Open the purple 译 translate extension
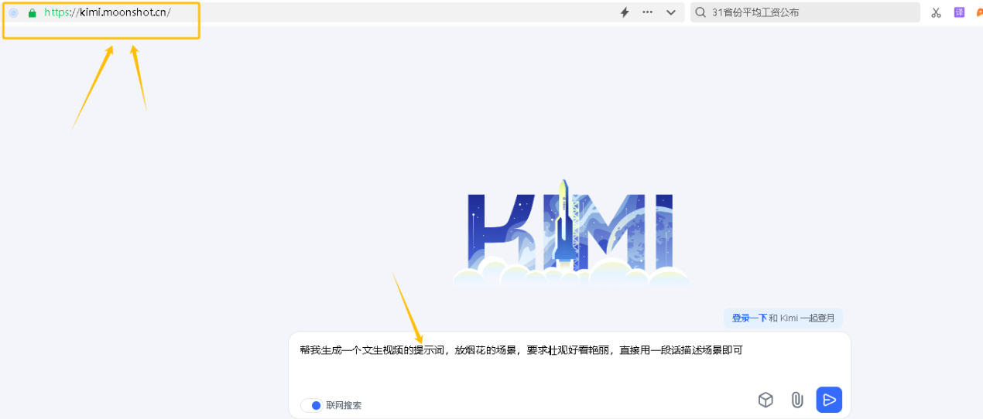This screenshot has width=983, height=419. (x=959, y=12)
